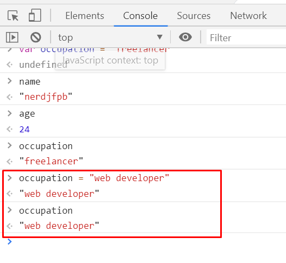Click the context dropdown triangle arrow
Image resolution: width=286 pixels, height=263 pixels.
pos(160,37)
